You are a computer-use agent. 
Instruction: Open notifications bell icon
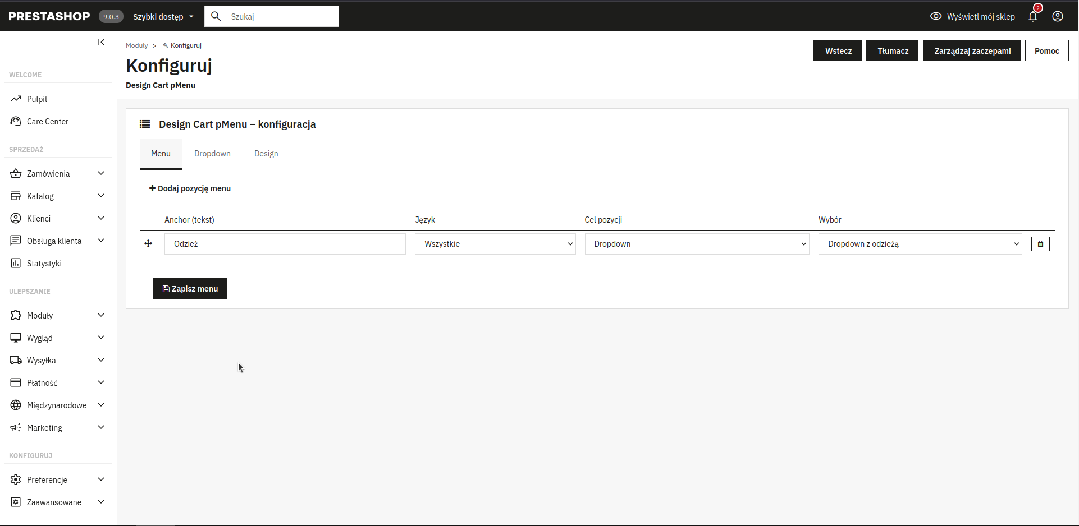pos(1033,16)
